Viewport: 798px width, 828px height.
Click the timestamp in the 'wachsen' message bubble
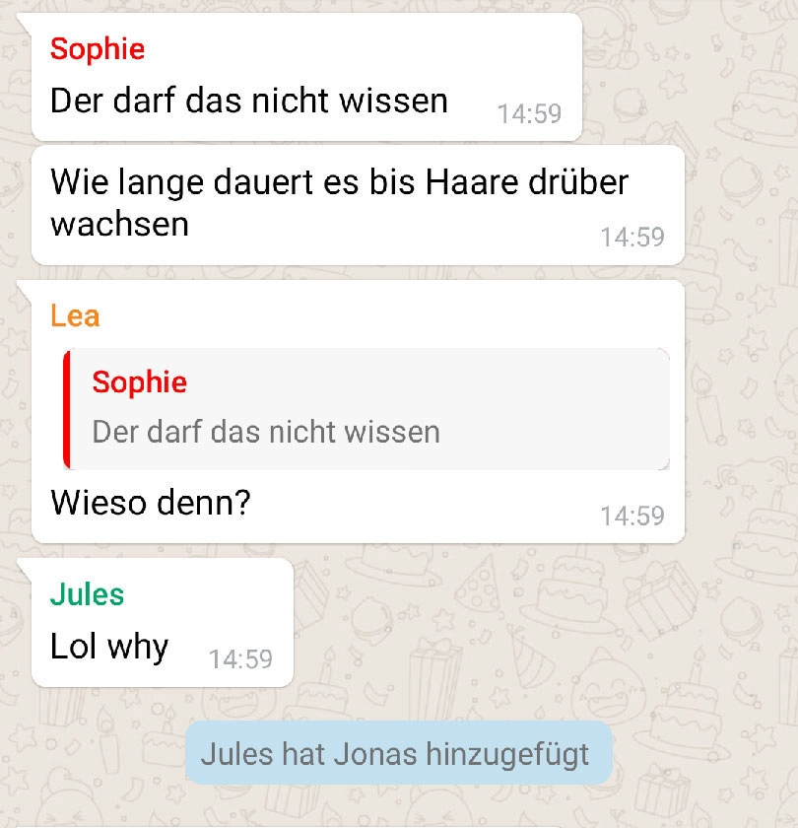632,238
